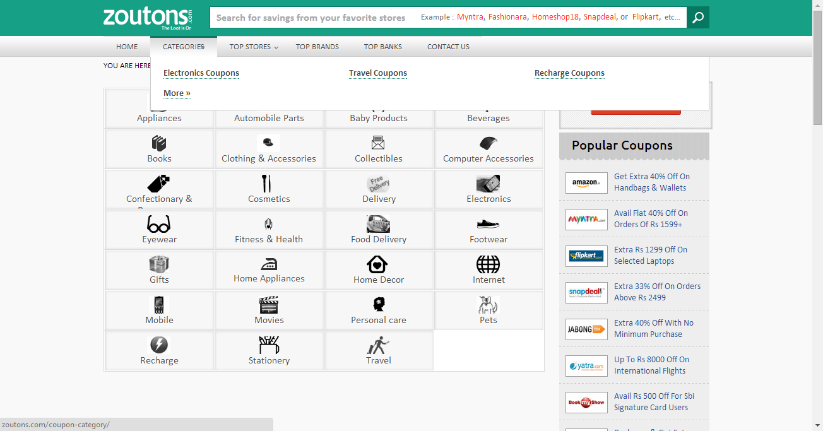The image size is (823, 431).
Task: Open the Collectibles envelope icon
Action: 379,143
